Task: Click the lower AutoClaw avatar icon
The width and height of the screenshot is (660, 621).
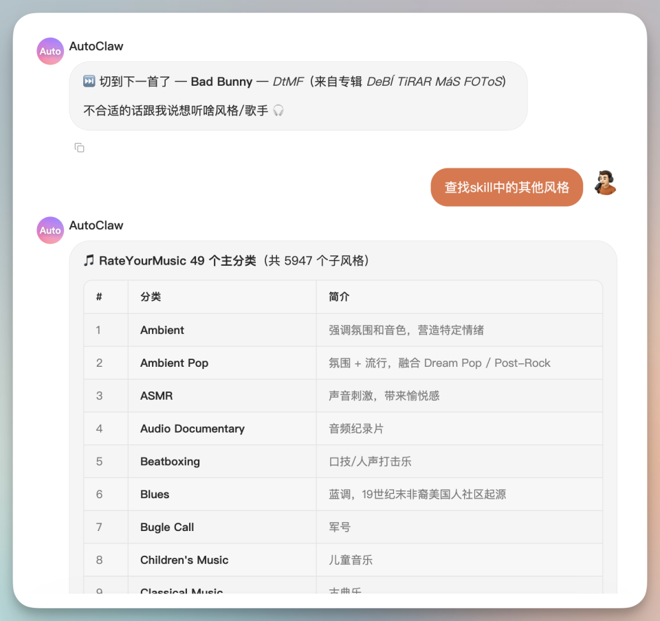Action: (49, 230)
